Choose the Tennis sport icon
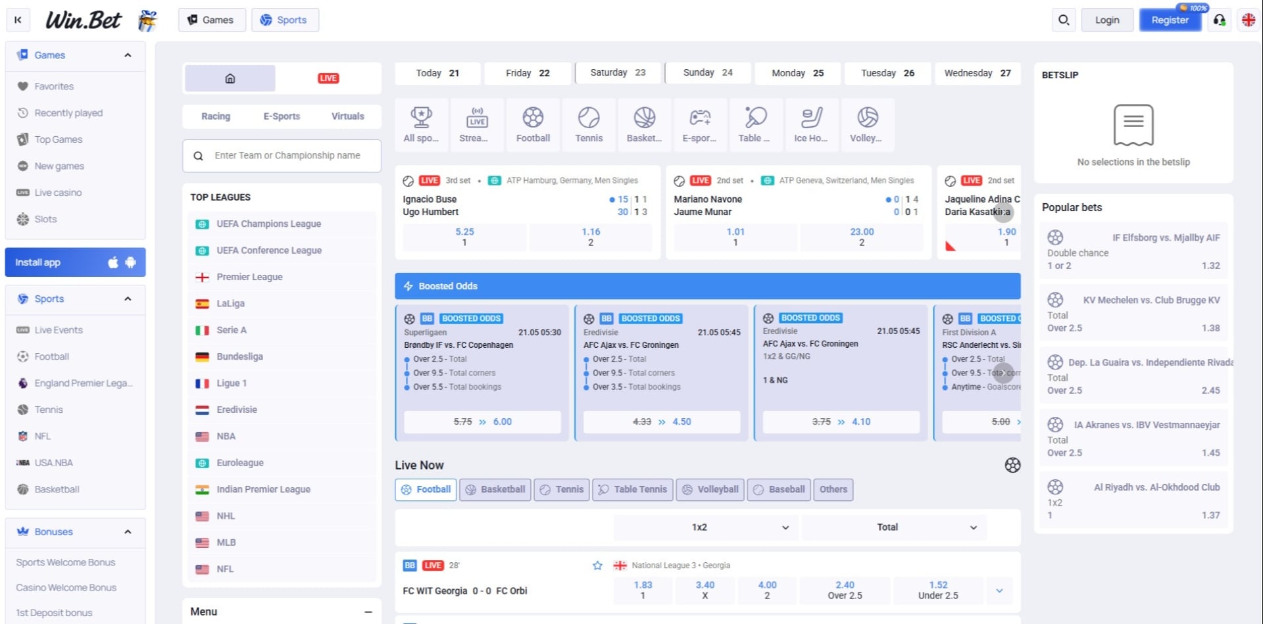Image resolution: width=1263 pixels, height=624 pixels. click(589, 125)
